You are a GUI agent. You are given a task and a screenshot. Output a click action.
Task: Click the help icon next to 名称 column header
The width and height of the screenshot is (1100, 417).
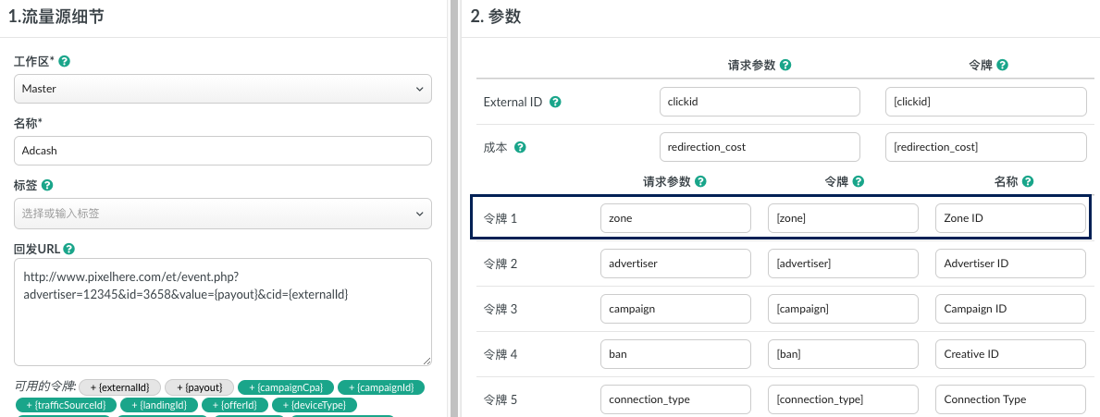(x=1028, y=181)
